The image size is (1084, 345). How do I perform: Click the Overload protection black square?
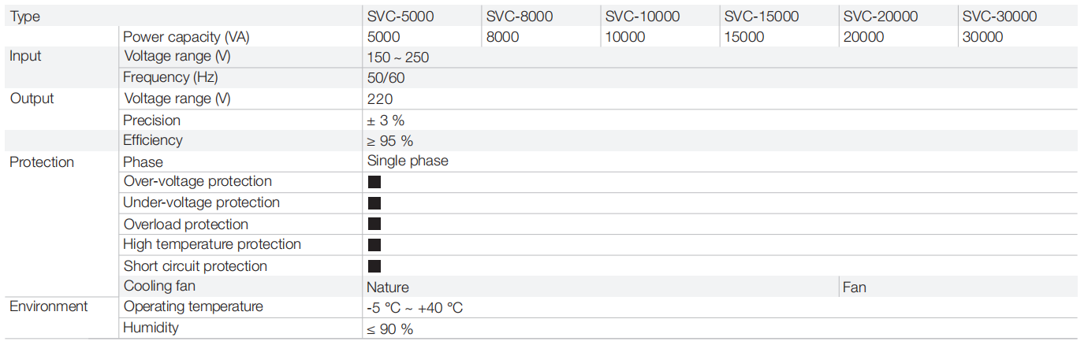click(374, 224)
